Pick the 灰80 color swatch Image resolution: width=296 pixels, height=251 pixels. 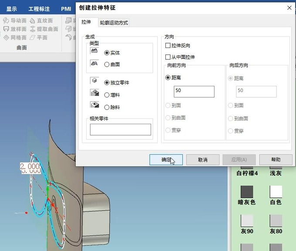pos(276,220)
